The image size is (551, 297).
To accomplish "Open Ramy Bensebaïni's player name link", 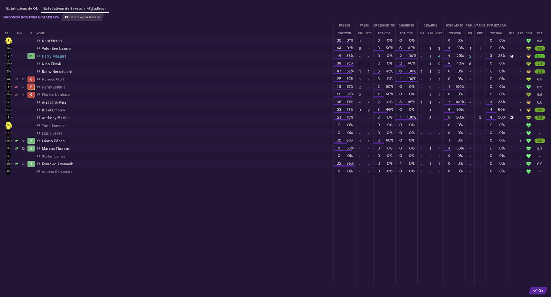I will [57, 72].
